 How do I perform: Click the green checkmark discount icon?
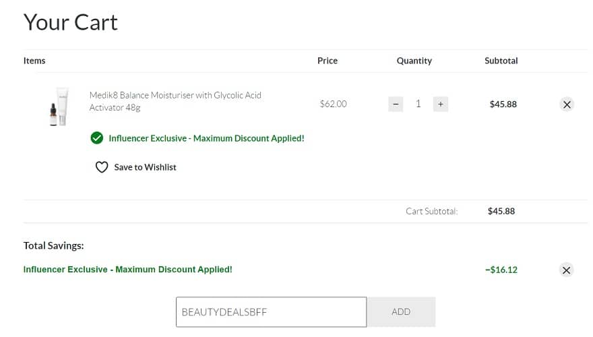click(x=97, y=138)
